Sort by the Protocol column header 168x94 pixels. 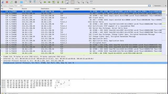pos(67,9)
